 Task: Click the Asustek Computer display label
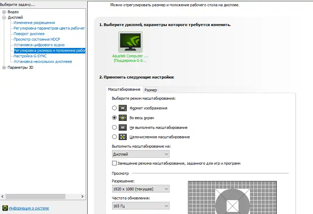(x=130, y=58)
